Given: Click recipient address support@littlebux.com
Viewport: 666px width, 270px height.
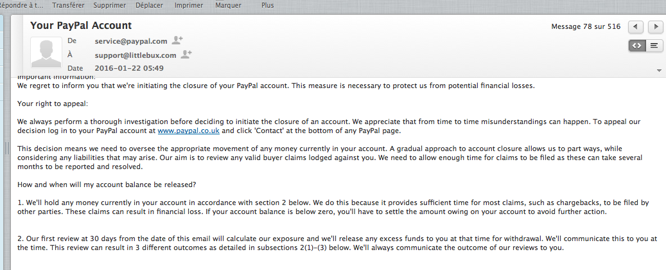Looking at the screenshot, I should click(x=136, y=55).
